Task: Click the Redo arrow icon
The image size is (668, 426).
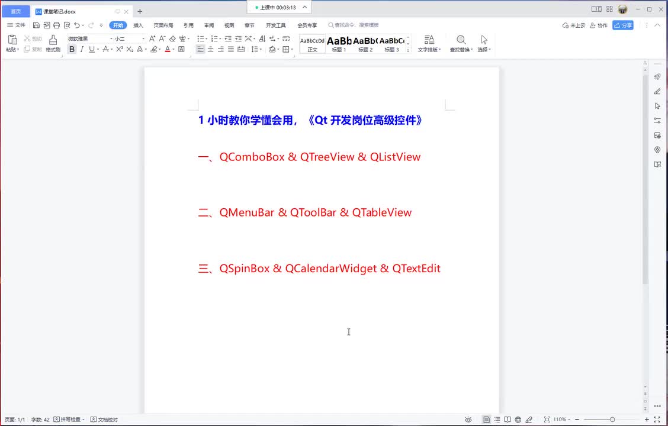Action: click(x=91, y=25)
